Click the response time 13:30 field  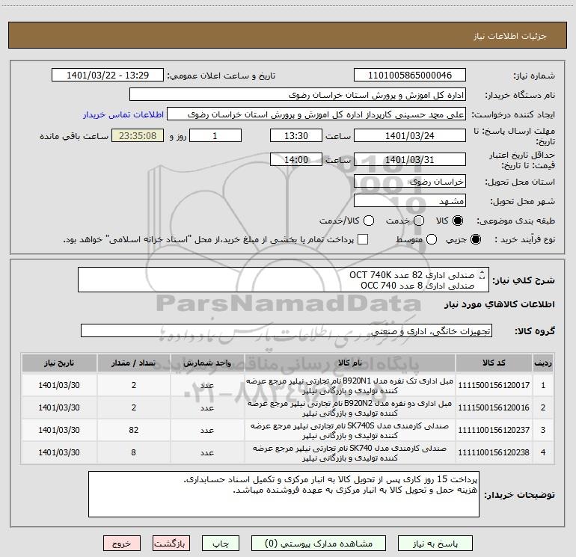[296, 135]
